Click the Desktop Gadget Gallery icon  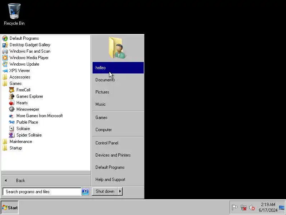[5, 45]
